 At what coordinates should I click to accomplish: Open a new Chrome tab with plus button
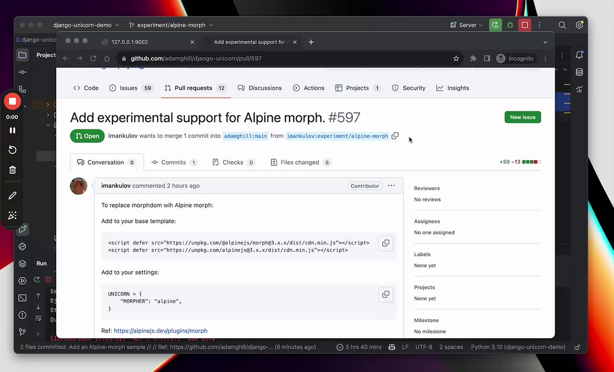tap(311, 42)
